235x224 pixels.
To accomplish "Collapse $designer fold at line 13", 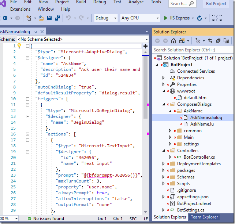I will click(x=27, y=116).
